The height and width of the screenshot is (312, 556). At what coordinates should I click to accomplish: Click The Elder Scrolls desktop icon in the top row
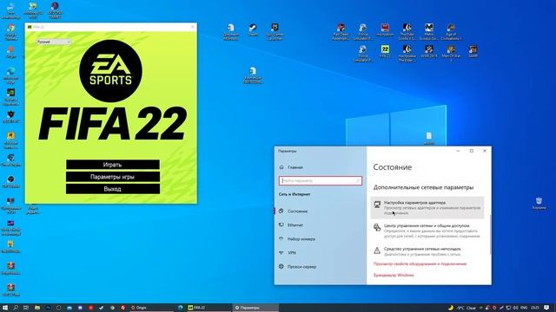coord(407,31)
